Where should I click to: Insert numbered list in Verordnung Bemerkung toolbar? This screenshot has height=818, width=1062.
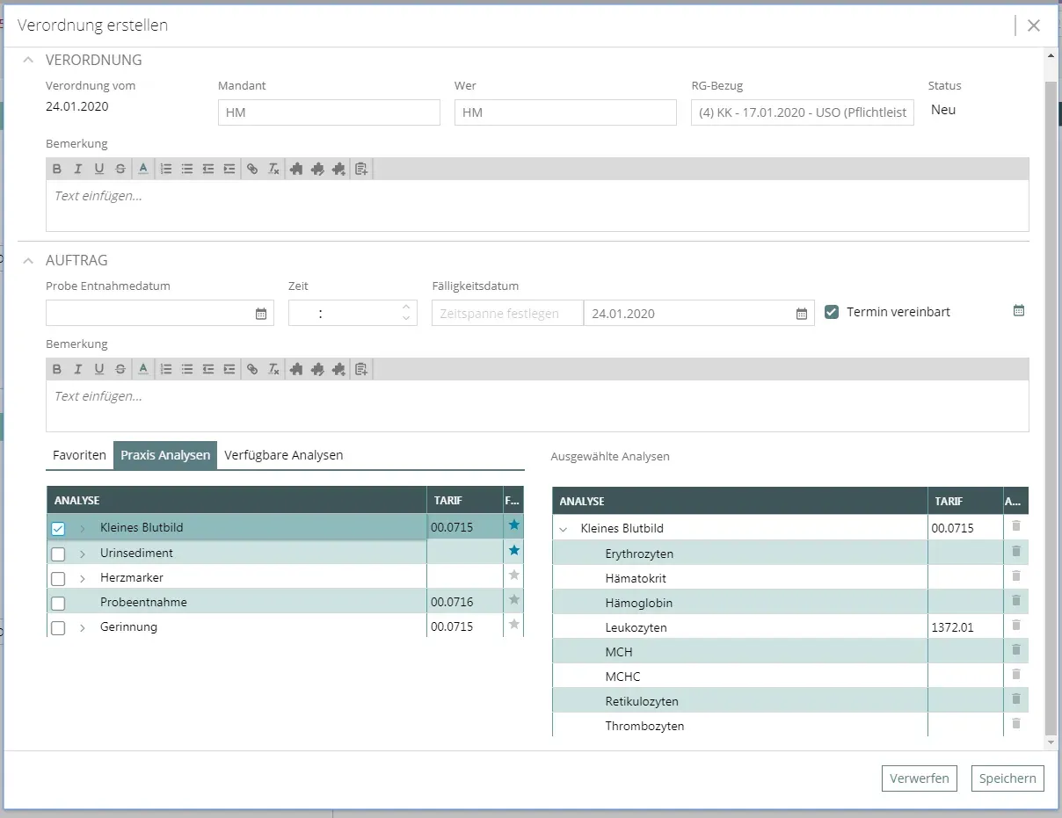(x=166, y=169)
